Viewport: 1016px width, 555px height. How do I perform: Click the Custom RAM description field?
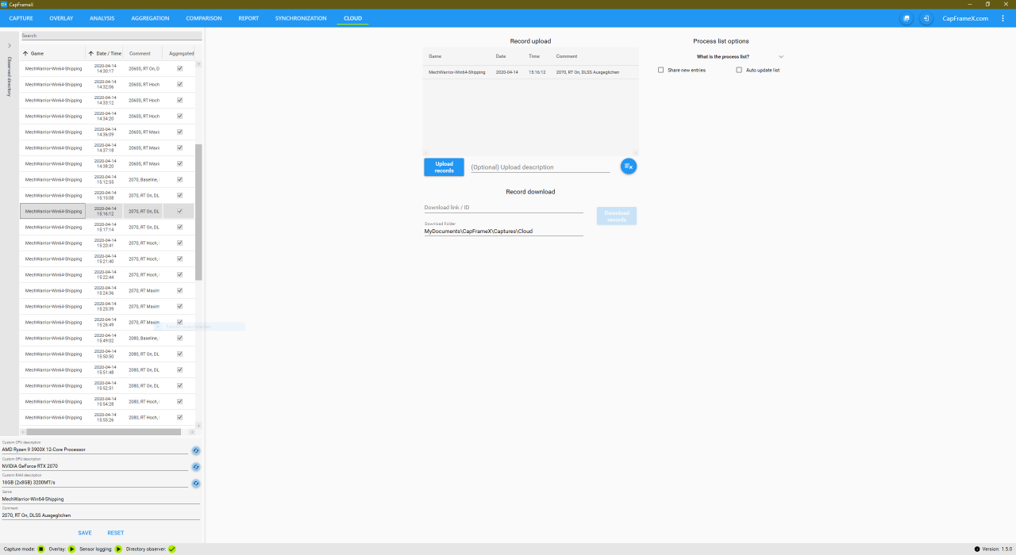point(94,482)
